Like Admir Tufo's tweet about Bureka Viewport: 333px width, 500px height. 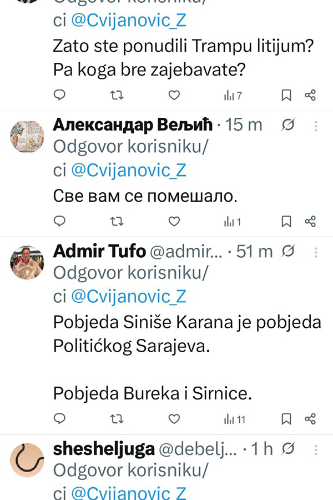[x=174, y=418]
